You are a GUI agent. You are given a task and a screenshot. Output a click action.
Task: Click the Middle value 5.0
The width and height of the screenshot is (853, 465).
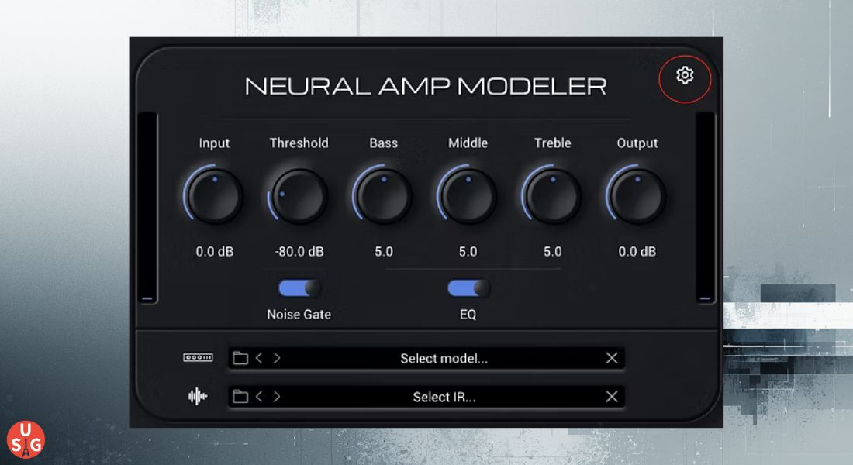[x=468, y=251]
